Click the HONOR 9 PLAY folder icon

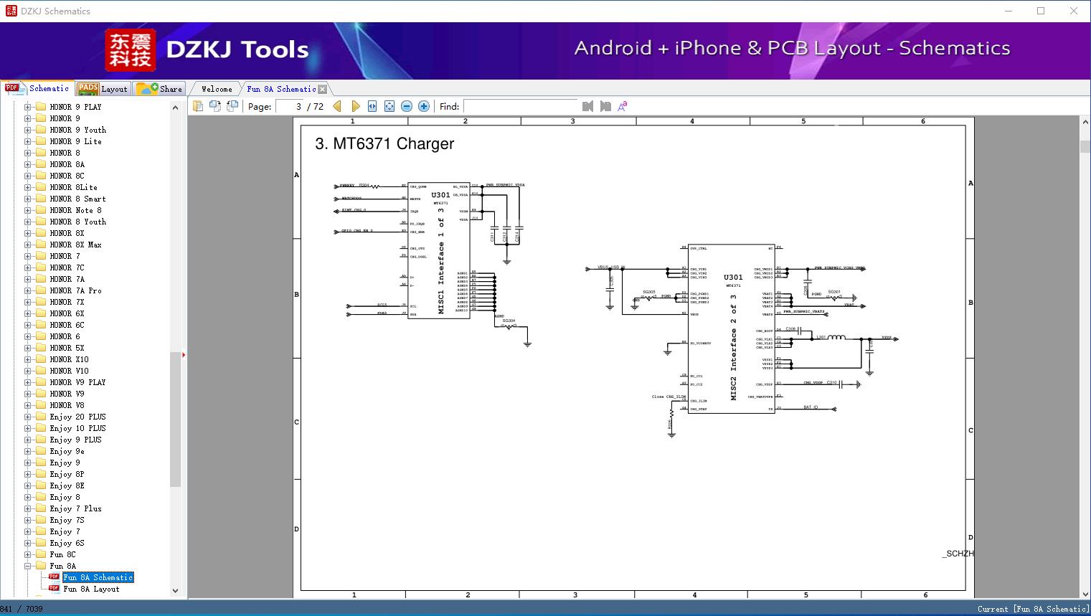[x=41, y=107]
